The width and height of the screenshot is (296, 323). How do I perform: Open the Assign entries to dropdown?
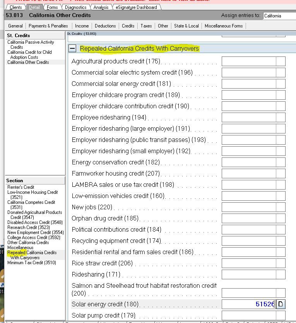click(279, 16)
